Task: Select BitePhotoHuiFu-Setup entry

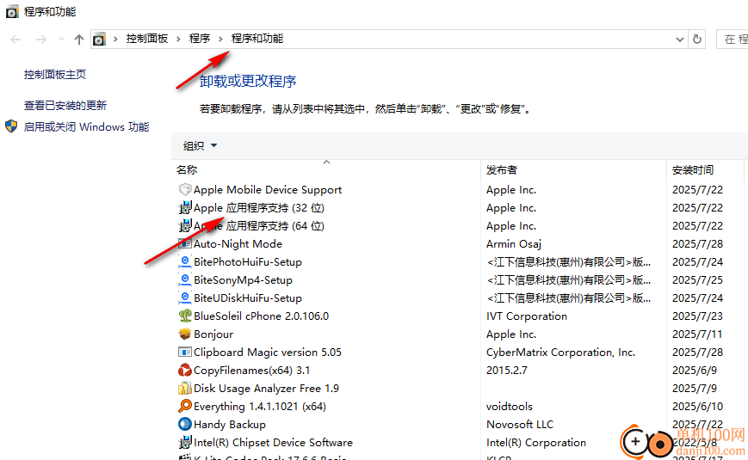Action: [248, 261]
